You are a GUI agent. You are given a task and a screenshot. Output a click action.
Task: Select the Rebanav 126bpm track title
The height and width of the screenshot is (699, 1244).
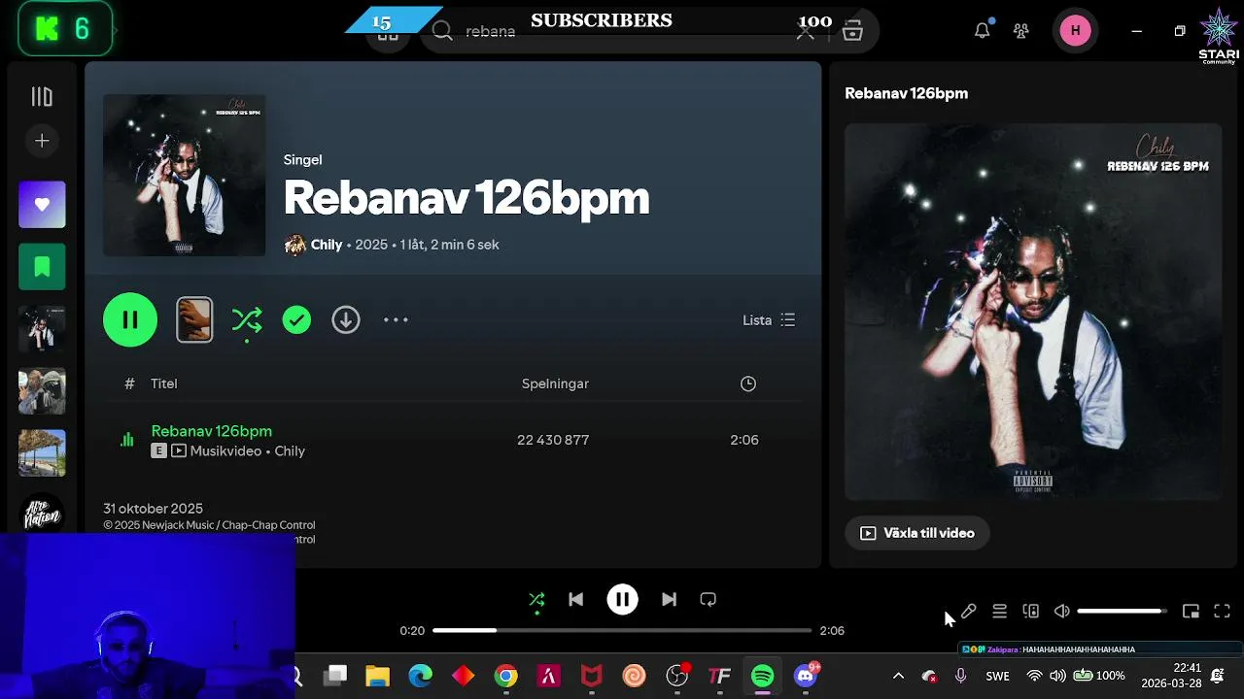point(211,431)
